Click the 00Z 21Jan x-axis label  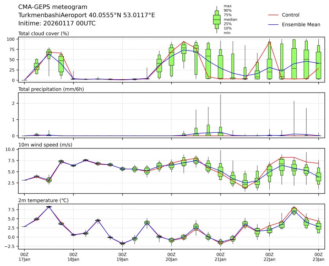coord(220,257)
